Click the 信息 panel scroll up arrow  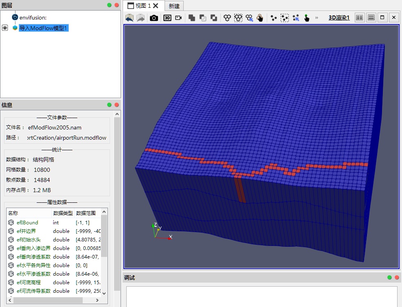[x=117, y=114]
